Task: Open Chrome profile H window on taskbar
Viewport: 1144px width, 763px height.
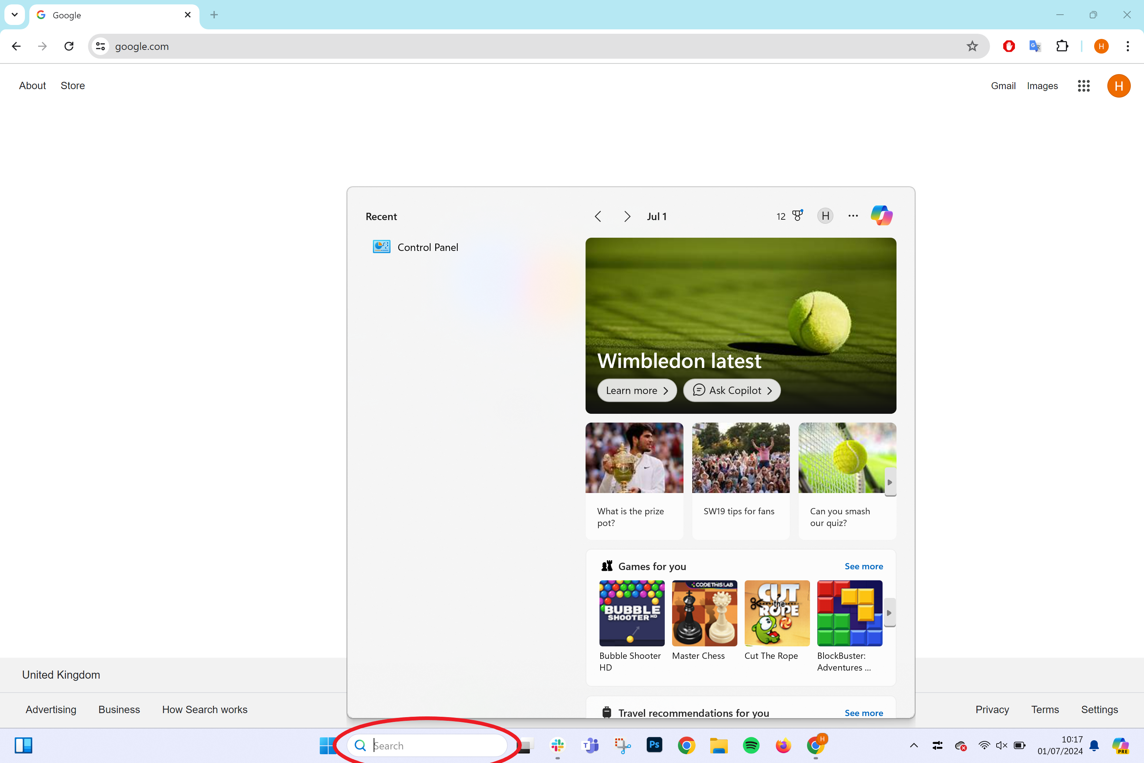Action: pos(816,744)
